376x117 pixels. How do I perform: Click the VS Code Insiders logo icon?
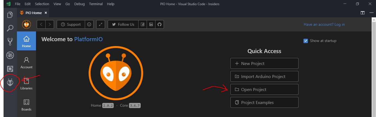click(x=8, y=4)
